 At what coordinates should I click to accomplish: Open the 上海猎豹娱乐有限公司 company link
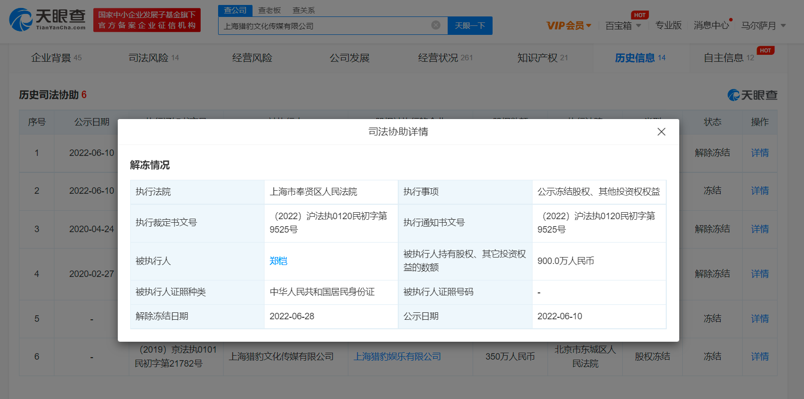[x=397, y=357]
